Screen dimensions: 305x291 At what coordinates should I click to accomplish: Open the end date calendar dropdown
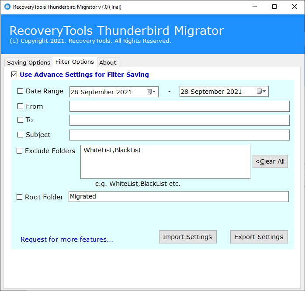coord(261,92)
